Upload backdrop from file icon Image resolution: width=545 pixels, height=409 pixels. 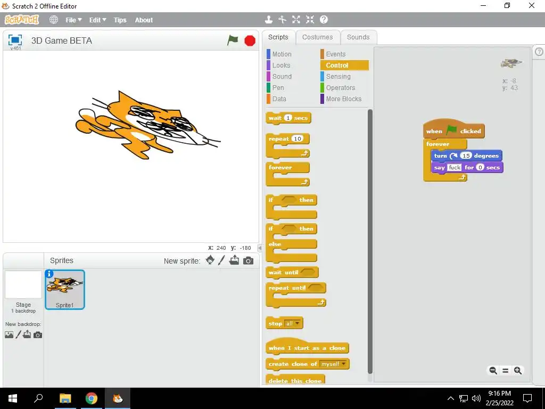[x=27, y=334]
